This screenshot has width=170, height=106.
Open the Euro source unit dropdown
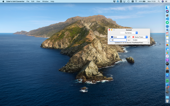pos(118,37)
